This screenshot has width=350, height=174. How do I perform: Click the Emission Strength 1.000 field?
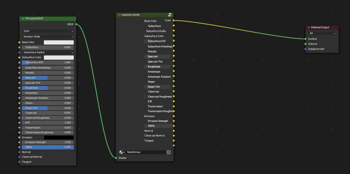click(48, 142)
